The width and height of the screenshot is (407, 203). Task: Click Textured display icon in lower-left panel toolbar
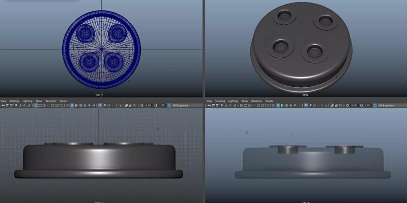click(x=85, y=106)
